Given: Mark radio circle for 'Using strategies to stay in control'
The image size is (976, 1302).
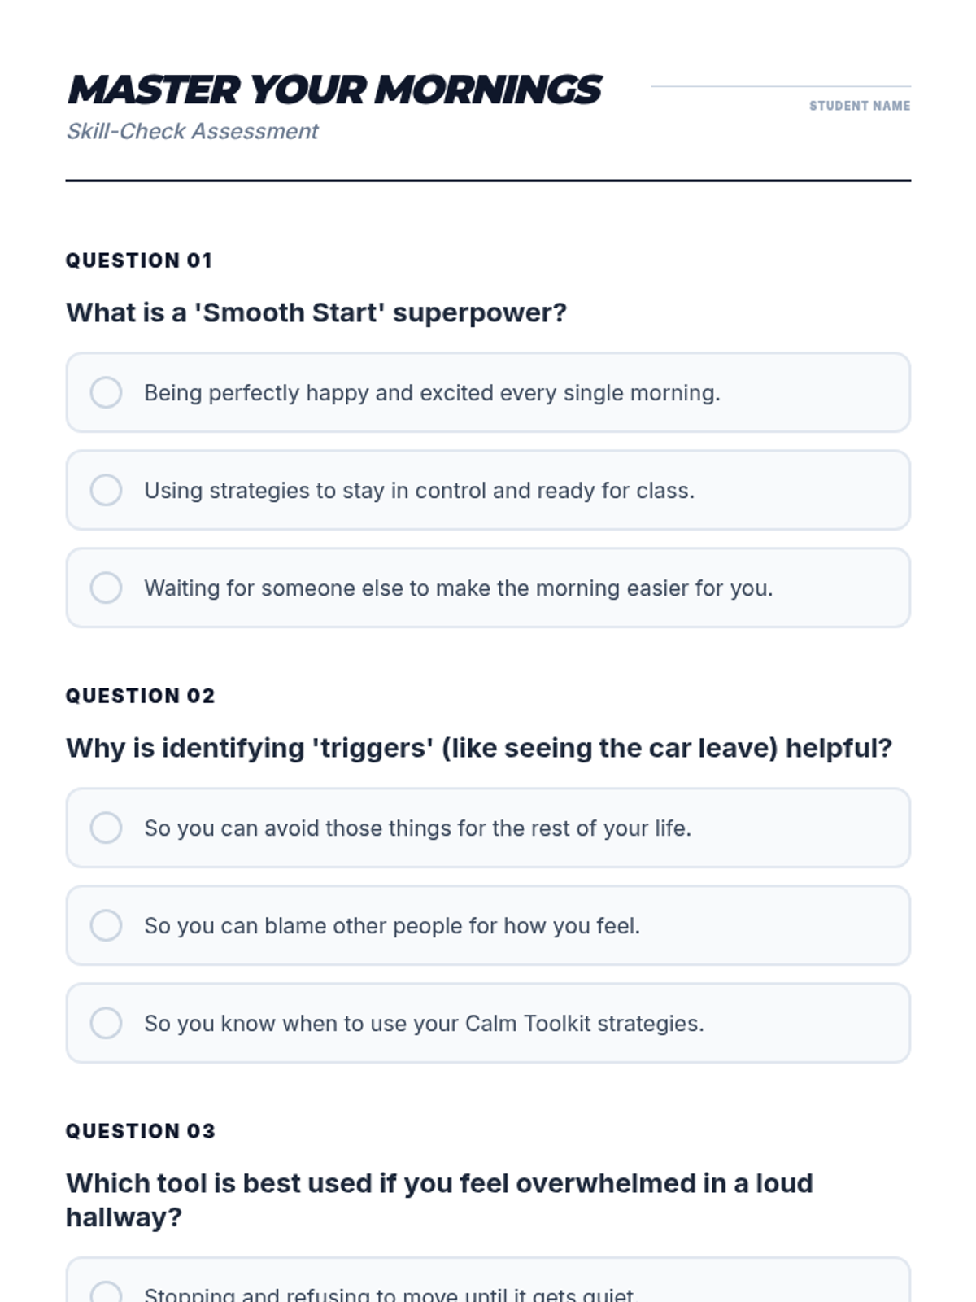Looking at the screenshot, I should pyautogui.click(x=106, y=490).
